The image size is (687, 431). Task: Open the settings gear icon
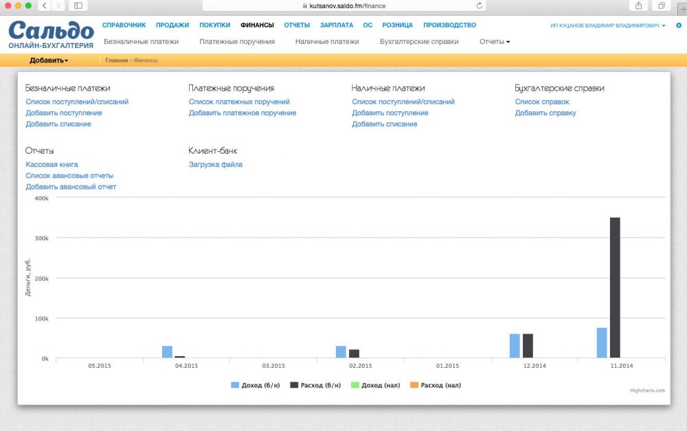click(679, 25)
